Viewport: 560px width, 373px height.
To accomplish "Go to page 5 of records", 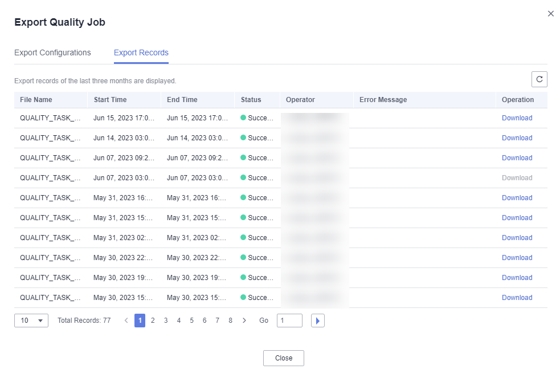I will click(x=192, y=321).
